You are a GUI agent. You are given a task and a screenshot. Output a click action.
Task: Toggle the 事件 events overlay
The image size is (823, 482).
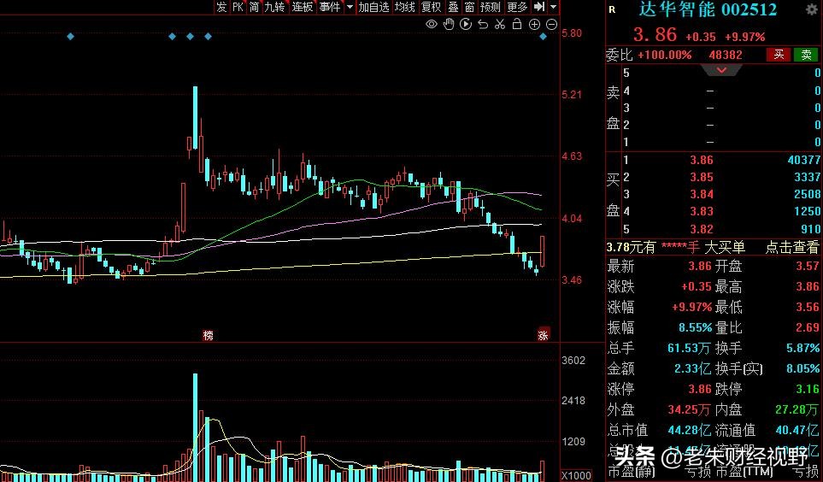[330, 7]
